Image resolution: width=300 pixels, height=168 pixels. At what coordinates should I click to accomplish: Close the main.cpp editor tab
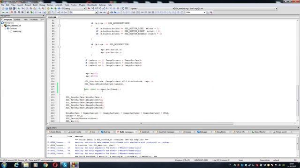click(x=59, y=17)
